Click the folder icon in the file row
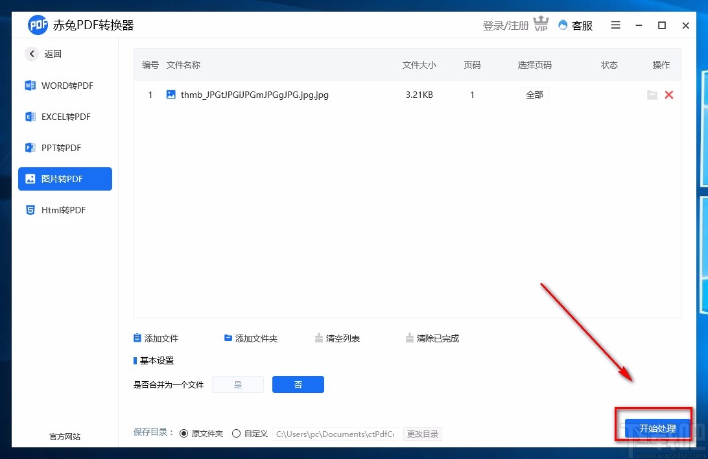The image size is (708, 459). click(652, 95)
